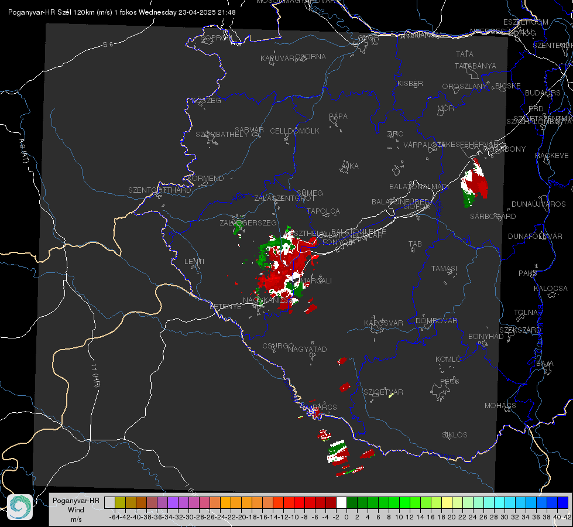Image resolution: width=573 pixels, height=527 pixels.
Task: Click the 'BARCS' town label
Action: coord(325,407)
